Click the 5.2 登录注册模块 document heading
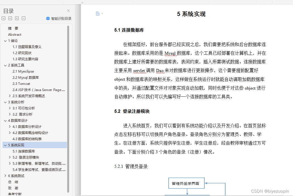This screenshot has width=293, height=196. (x=132, y=111)
